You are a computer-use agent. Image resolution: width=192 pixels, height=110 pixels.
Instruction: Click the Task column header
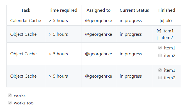[x=26, y=10]
